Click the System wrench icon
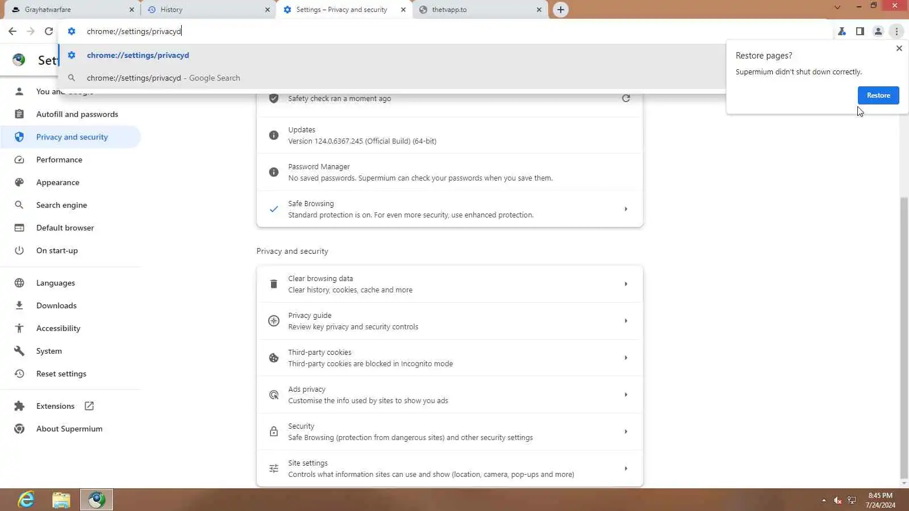909x511 pixels. pos(19,351)
